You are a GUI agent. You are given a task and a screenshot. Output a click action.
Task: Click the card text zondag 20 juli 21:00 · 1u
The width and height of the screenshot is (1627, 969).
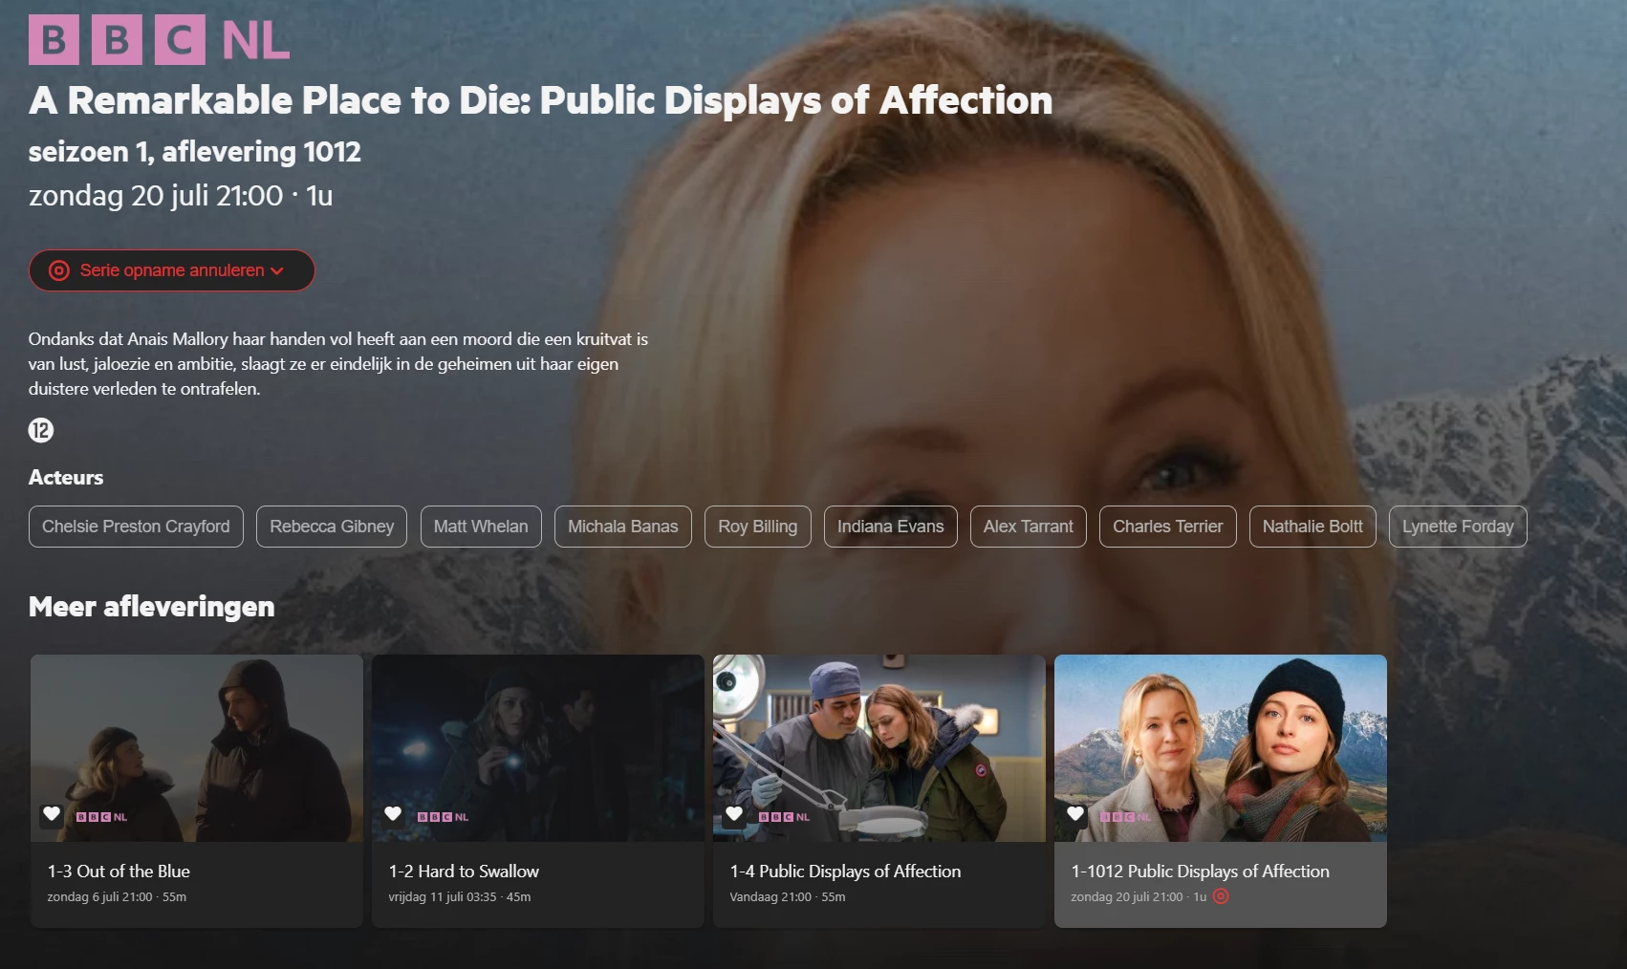point(1139,897)
